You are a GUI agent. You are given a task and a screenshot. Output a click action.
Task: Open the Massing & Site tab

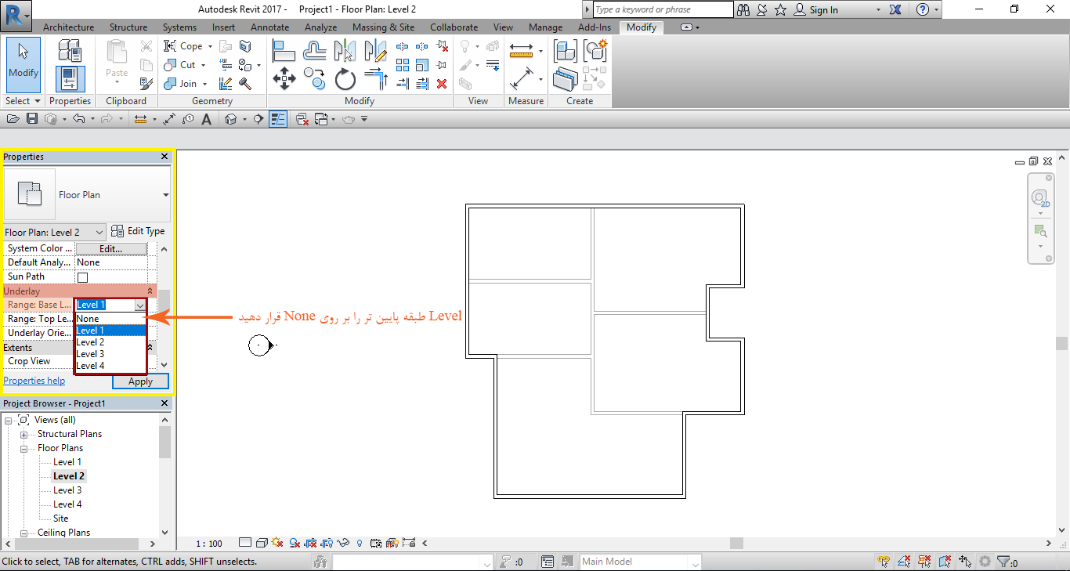[x=384, y=27]
